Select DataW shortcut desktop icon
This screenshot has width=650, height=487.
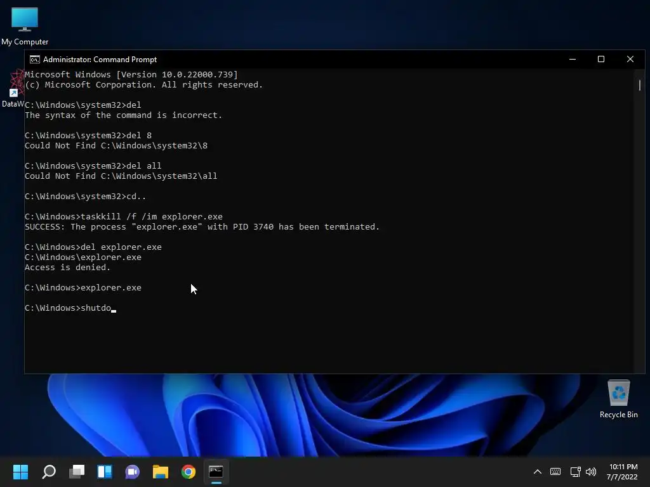(13, 89)
